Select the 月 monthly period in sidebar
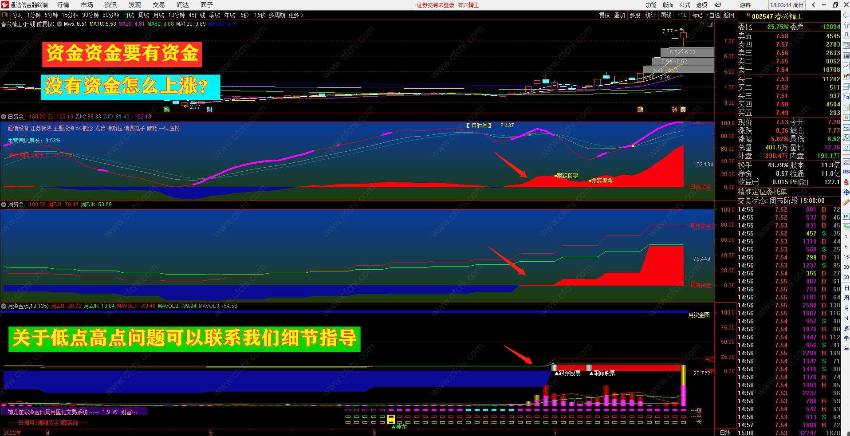Image resolution: width=850 pixels, height=436 pixels. click(x=846, y=308)
